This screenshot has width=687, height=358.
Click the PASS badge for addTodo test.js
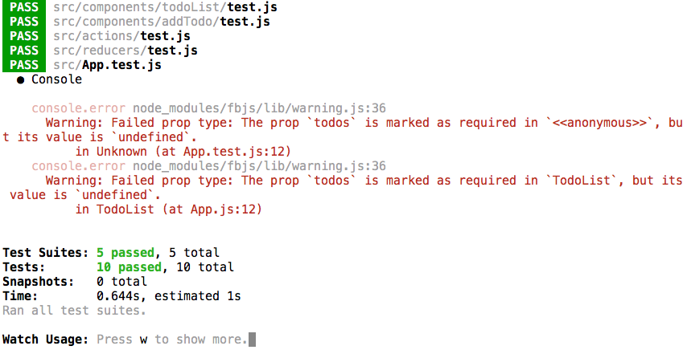tap(25, 21)
